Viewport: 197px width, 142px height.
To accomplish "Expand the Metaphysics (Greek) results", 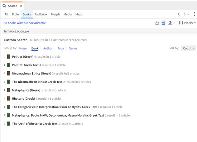I will click(x=5, y=90).
